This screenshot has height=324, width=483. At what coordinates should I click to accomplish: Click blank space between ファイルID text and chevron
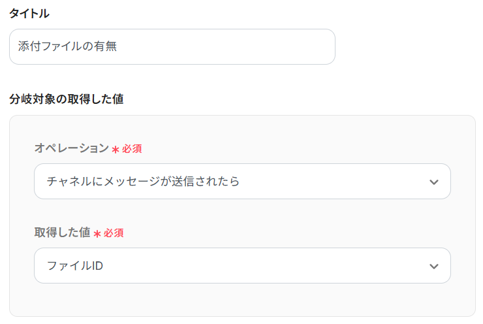click(x=261, y=266)
